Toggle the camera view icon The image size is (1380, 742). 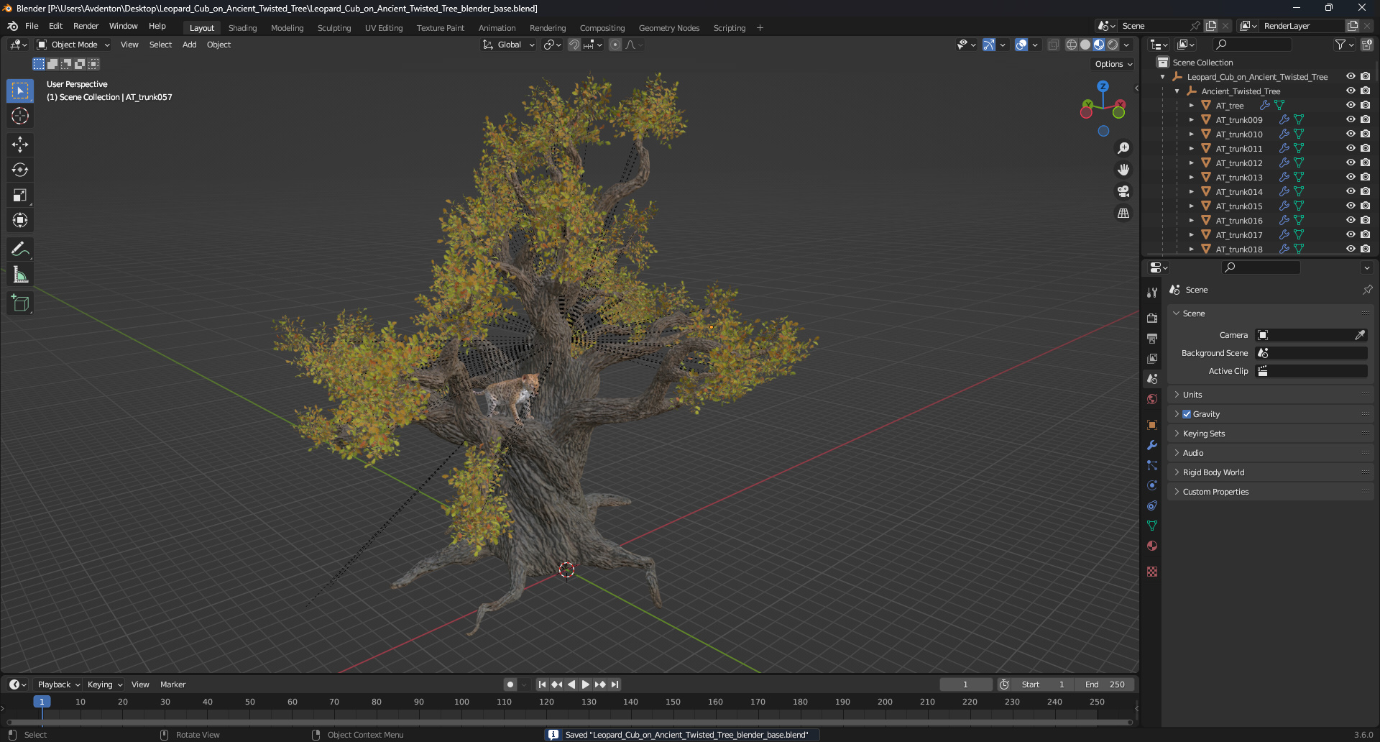[1123, 191]
